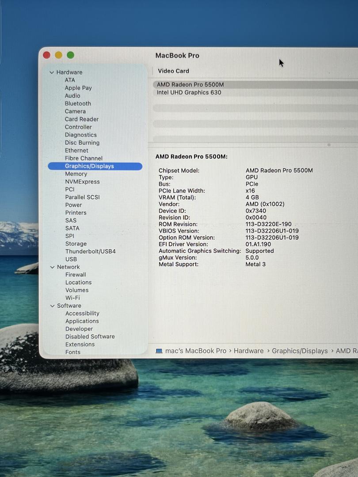Select SPI in the Hardware list
Screen dimensions: 358x477
(70, 236)
